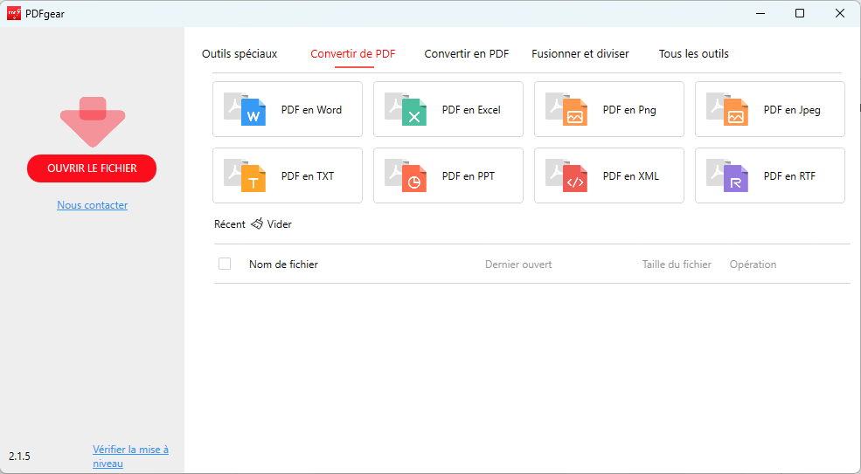This screenshot has width=861, height=474.
Task: Close the PDFgear window
Action: click(840, 14)
